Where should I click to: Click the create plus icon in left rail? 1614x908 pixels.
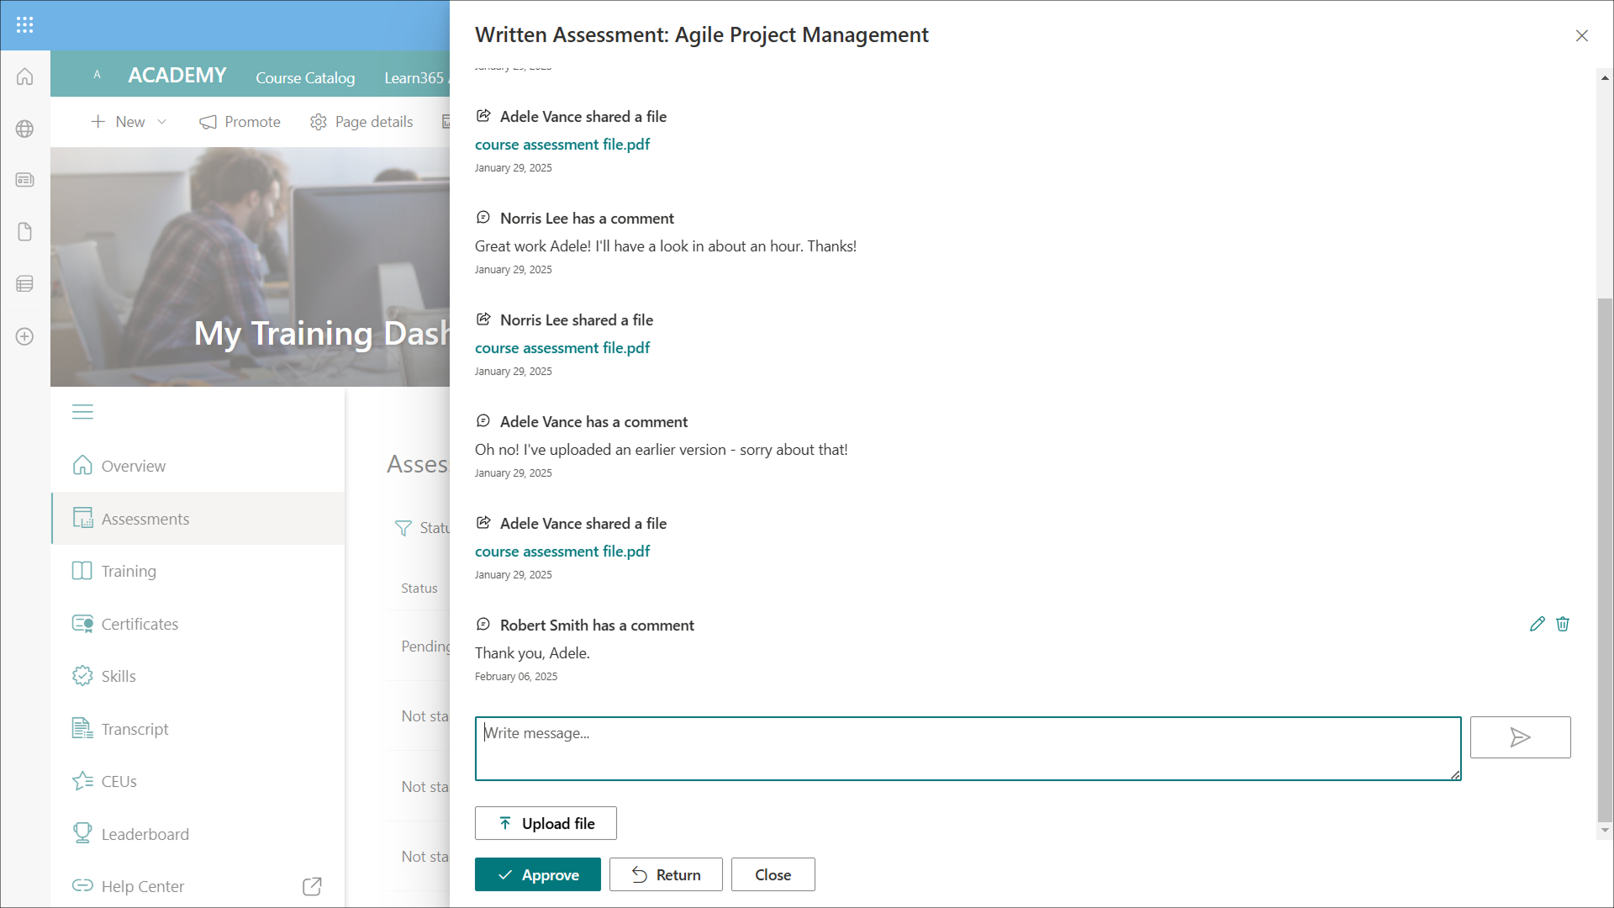(25, 336)
